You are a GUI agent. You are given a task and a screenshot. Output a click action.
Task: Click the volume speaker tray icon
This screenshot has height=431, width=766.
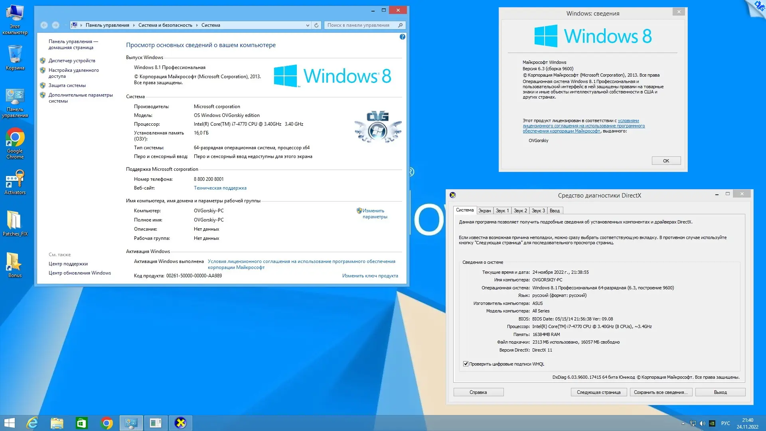702,423
